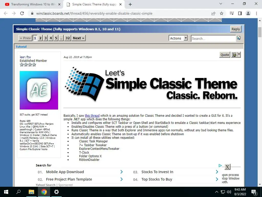The height and width of the screenshot is (197, 262).
Task: Open the Tutorial link
Action: tap(21, 47)
